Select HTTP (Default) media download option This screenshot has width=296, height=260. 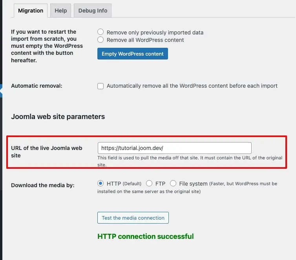[100, 183]
